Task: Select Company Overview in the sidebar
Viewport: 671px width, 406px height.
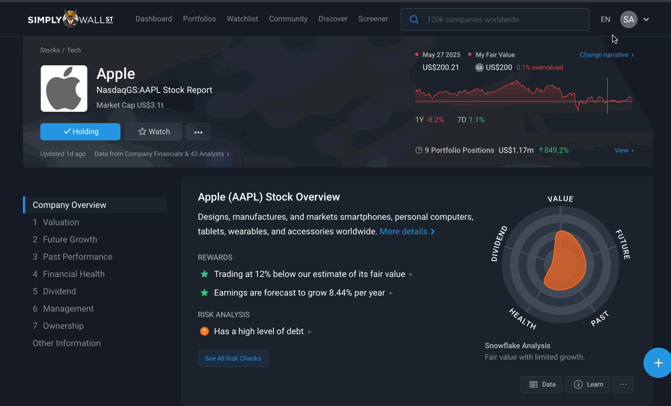Action: point(95,205)
